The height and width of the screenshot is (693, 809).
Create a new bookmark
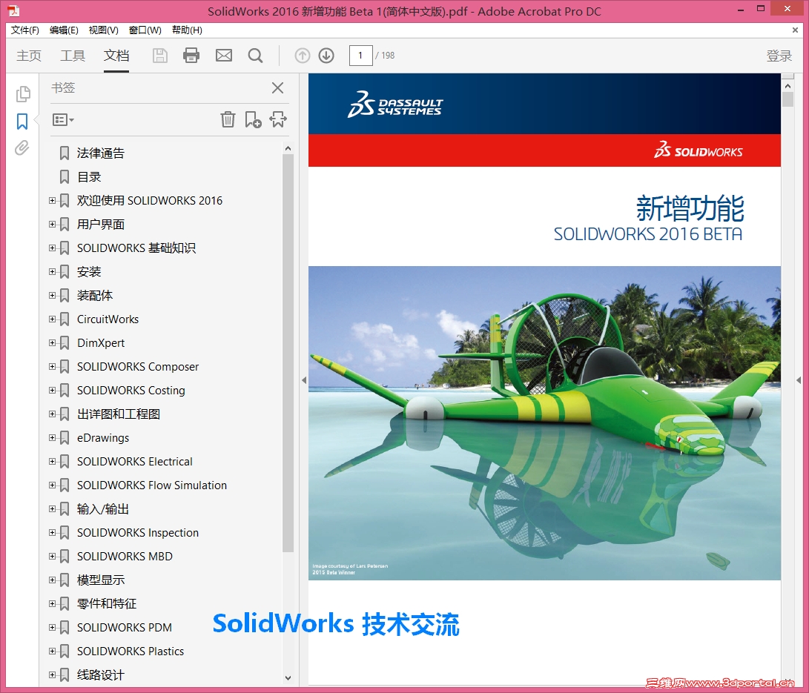coord(253,119)
